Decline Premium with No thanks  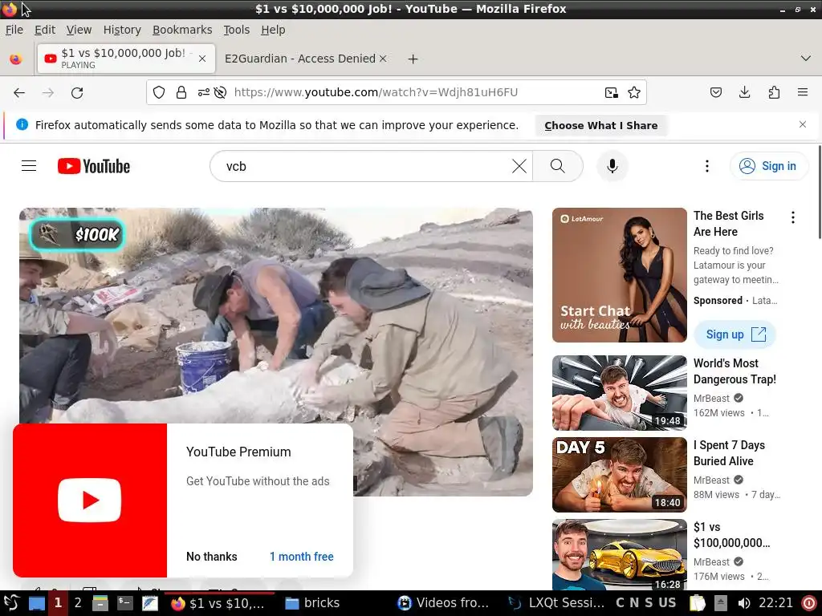[212, 557]
